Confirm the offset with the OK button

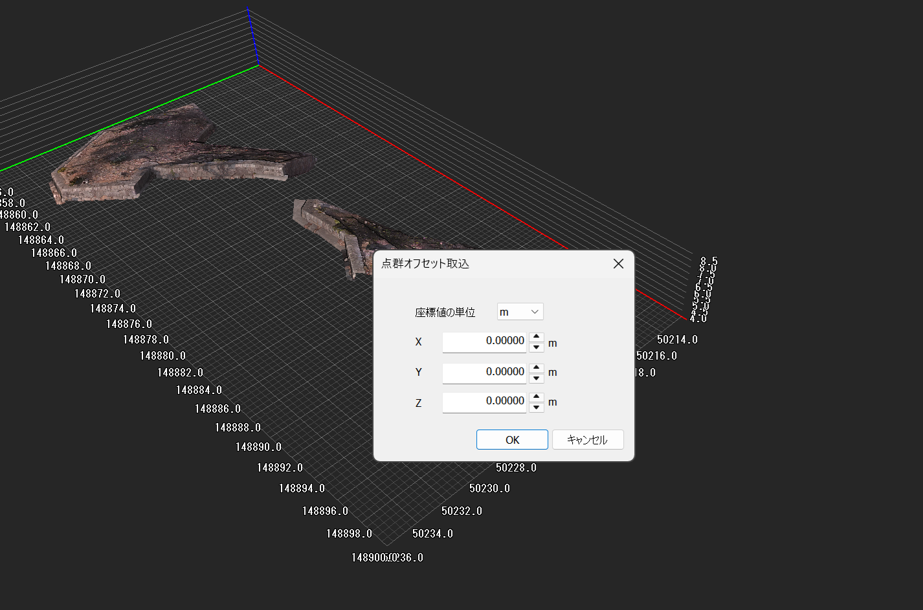[512, 440]
